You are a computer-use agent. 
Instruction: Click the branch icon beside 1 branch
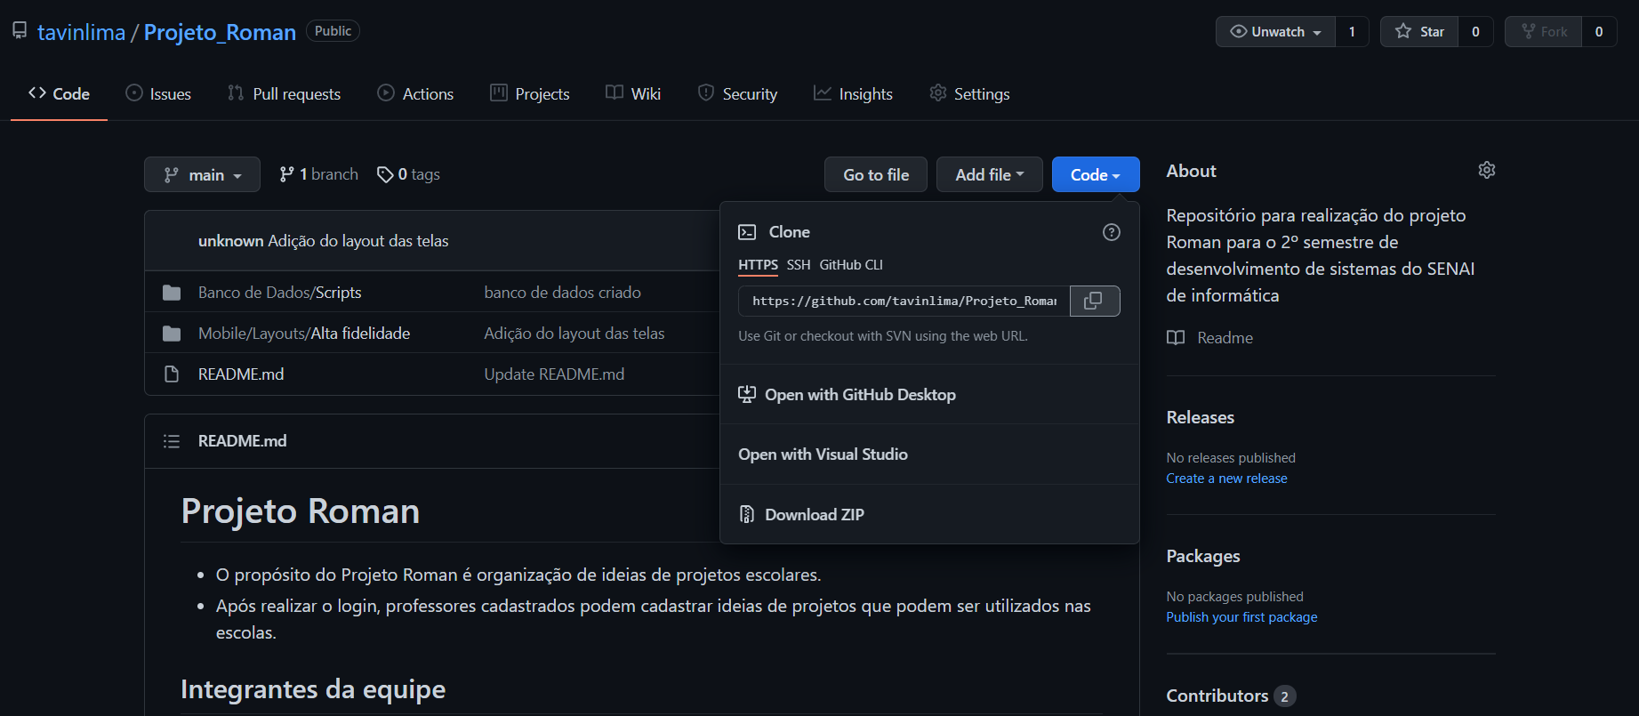pos(286,174)
